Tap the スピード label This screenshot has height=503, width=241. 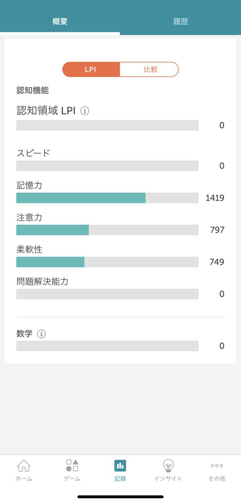pos(33,153)
